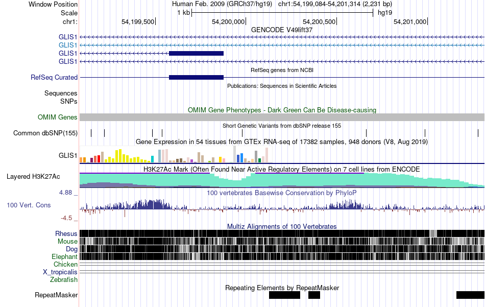Screen dimensions: 485x307
Task: Click the GLIS1 GTEx expression label
Action: click(68, 155)
